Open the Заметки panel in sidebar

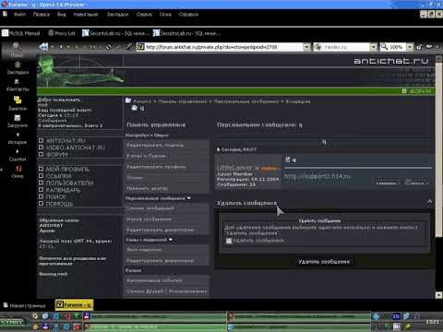18,103
